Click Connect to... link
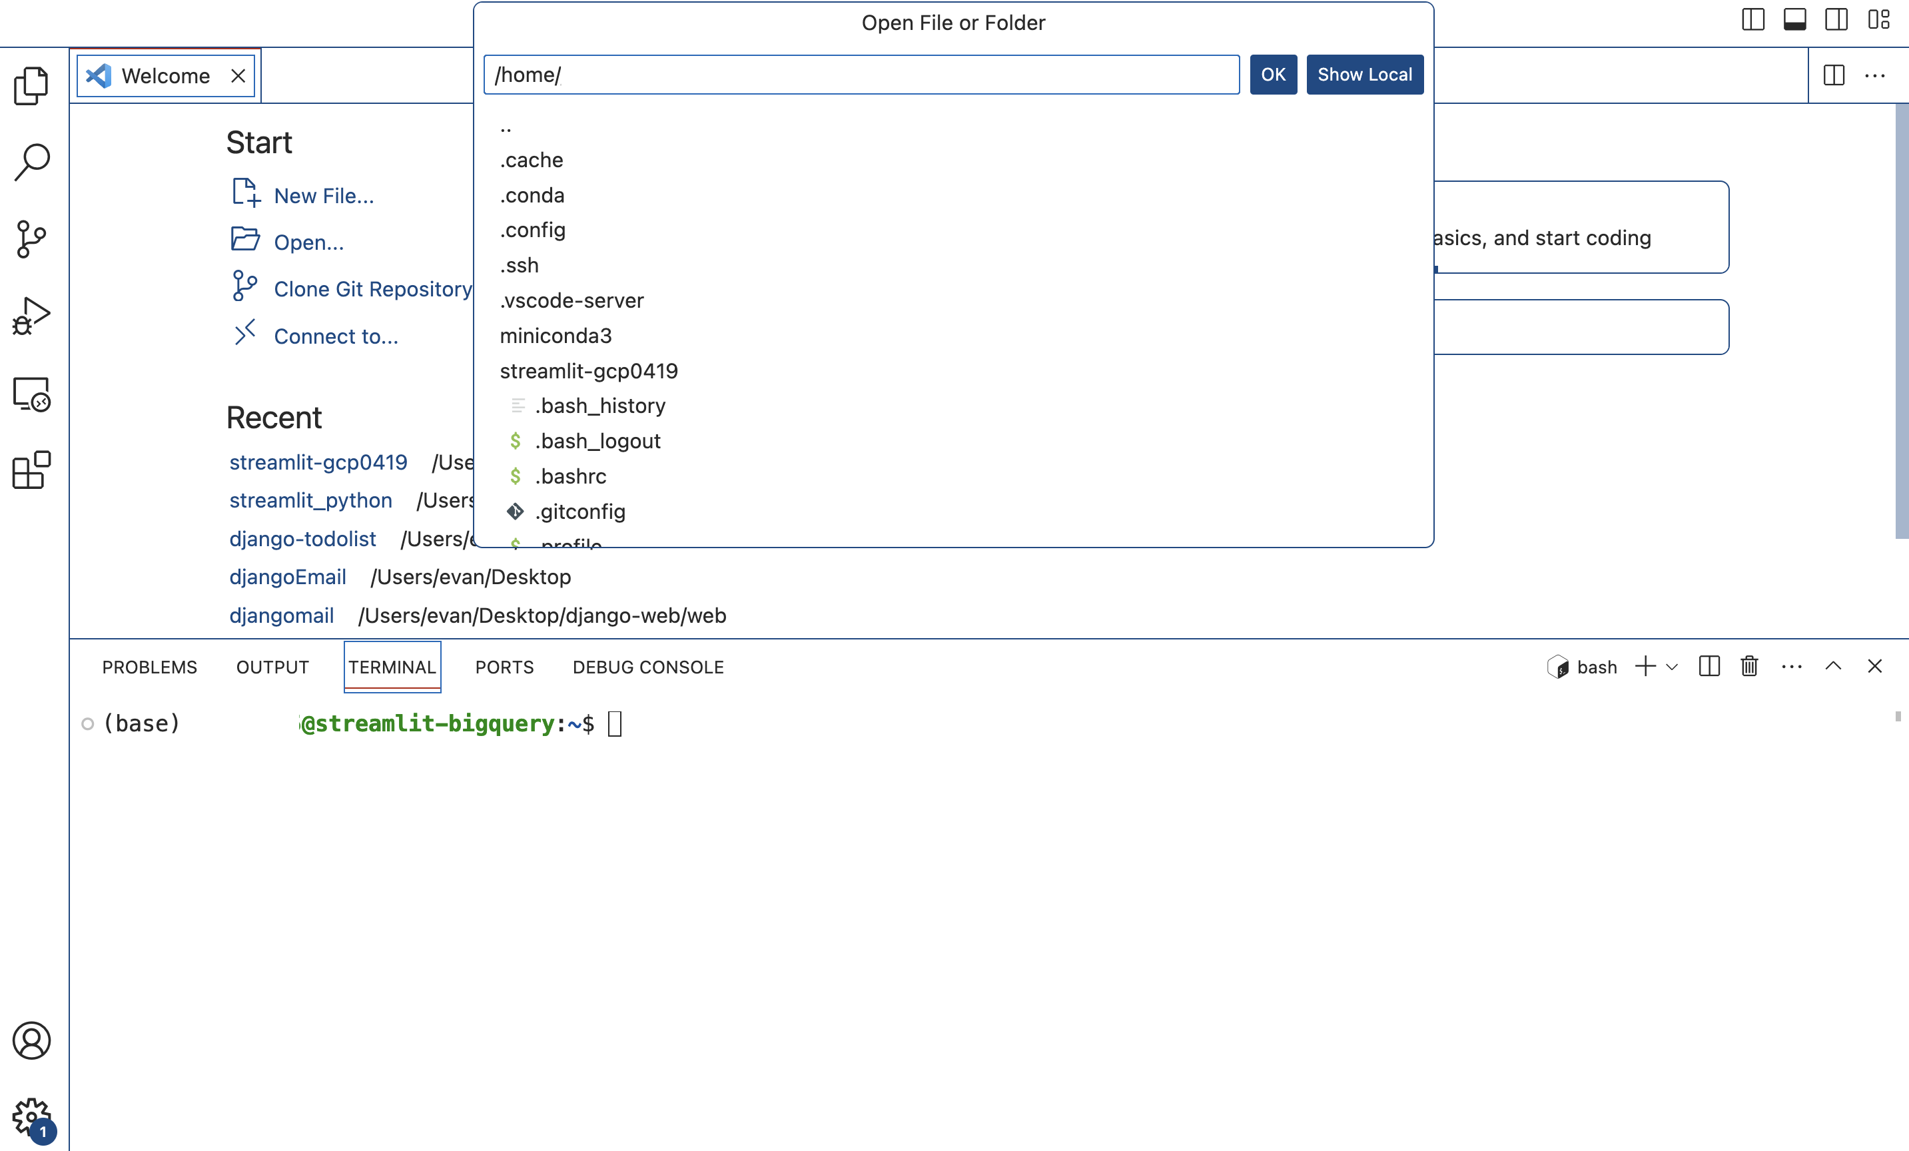Image resolution: width=1909 pixels, height=1151 pixels. click(x=336, y=336)
